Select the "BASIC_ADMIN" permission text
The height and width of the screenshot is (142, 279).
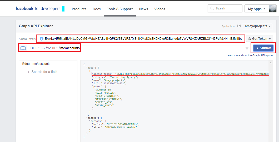click(104, 105)
